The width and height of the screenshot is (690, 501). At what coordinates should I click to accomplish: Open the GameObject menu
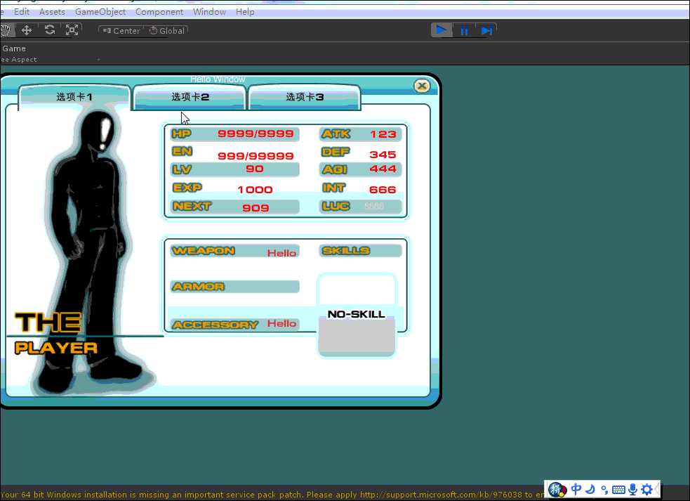pos(100,12)
